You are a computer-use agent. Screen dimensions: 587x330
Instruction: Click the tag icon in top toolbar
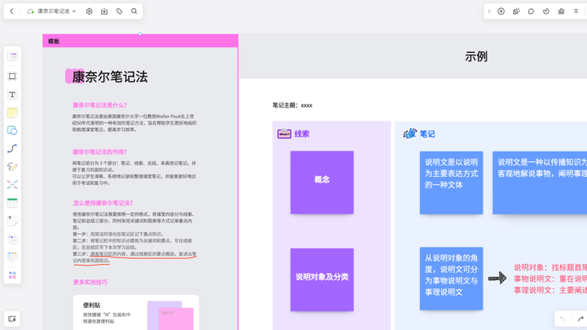pyautogui.click(x=119, y=11)
